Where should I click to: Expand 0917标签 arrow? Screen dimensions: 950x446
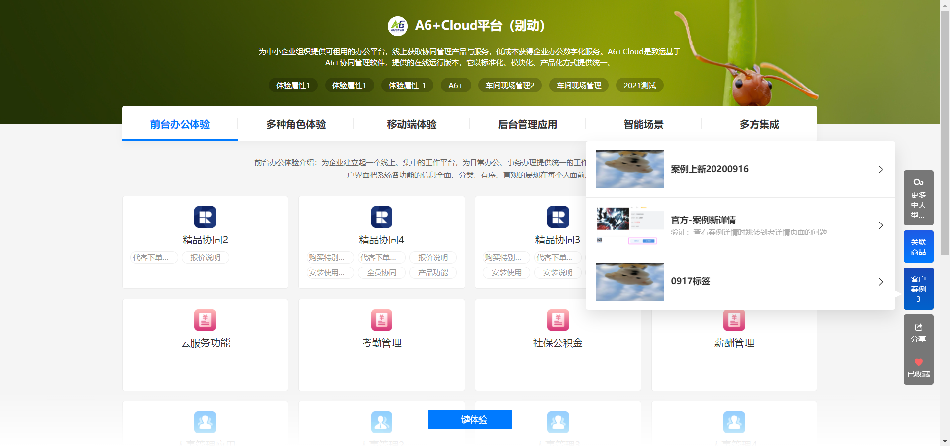point(881,282)
